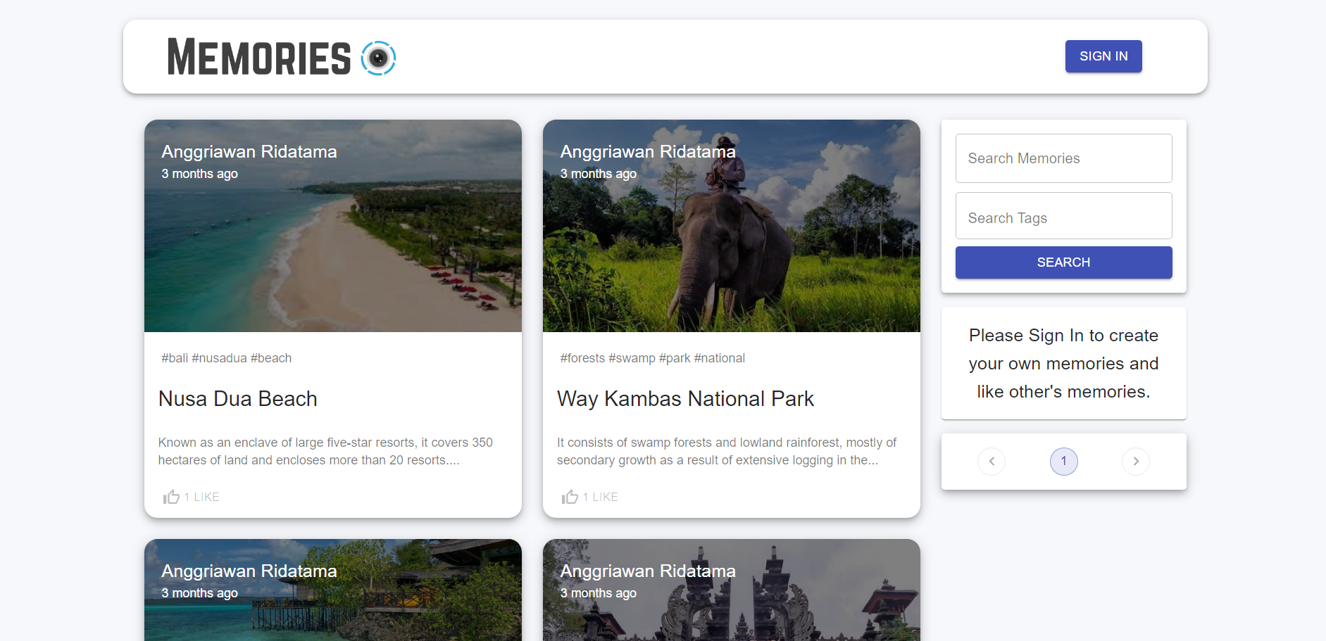Select page 1 in pagination
Screen dimensions: 1326x641
[x=1063, y=462]
